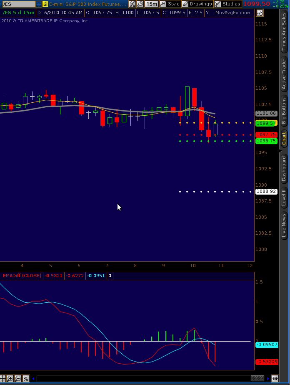Click the EMADiff (CLOSE) study label
The width and height of the screenshot is (290, 385).
pos(22,276)
